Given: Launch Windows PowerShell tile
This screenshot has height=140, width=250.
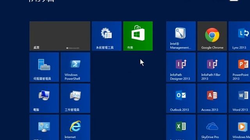Looking at the screenshot, I should [75, 67].
